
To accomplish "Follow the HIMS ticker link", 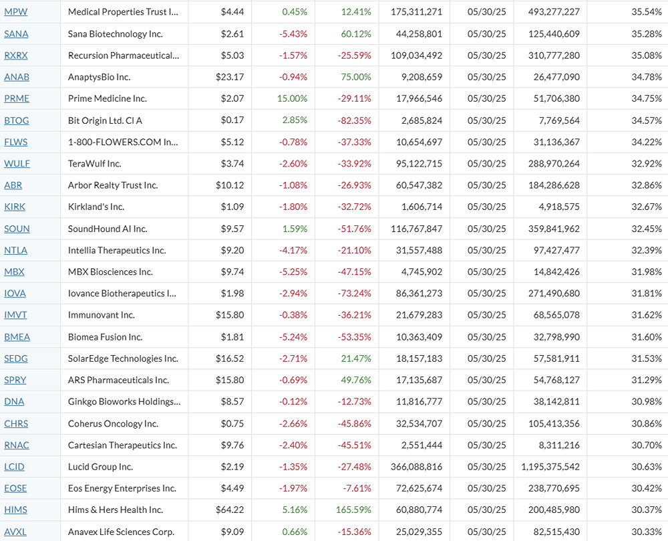I will point(15,510).
